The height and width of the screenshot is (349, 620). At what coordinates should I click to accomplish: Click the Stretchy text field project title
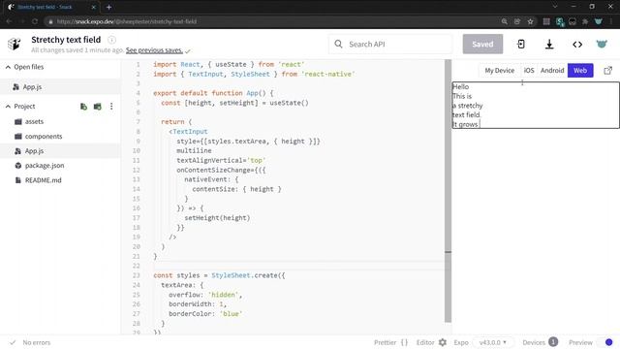click(66, 40)
